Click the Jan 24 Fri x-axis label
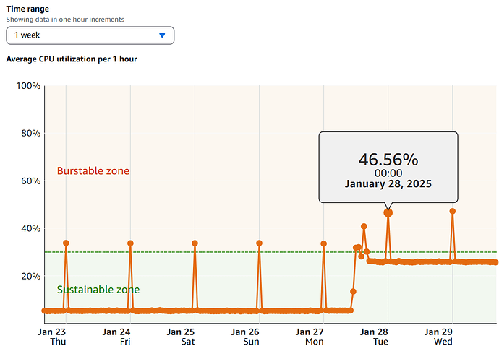This screenshot has width=499, height=346. coord(116,337)
